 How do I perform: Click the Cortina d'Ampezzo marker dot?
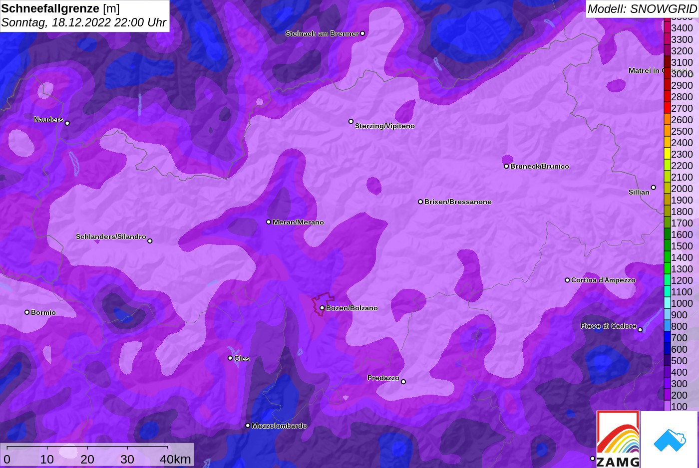click(567, 280)
